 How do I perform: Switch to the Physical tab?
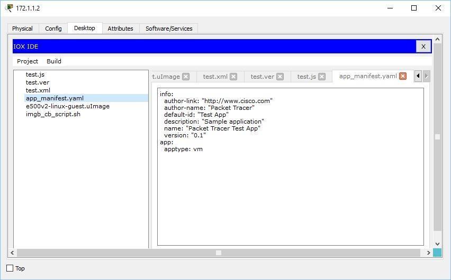point(22,29)
